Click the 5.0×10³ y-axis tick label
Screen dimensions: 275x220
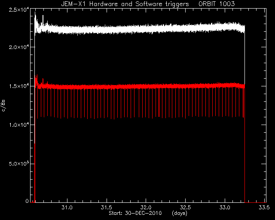point(19,164)
